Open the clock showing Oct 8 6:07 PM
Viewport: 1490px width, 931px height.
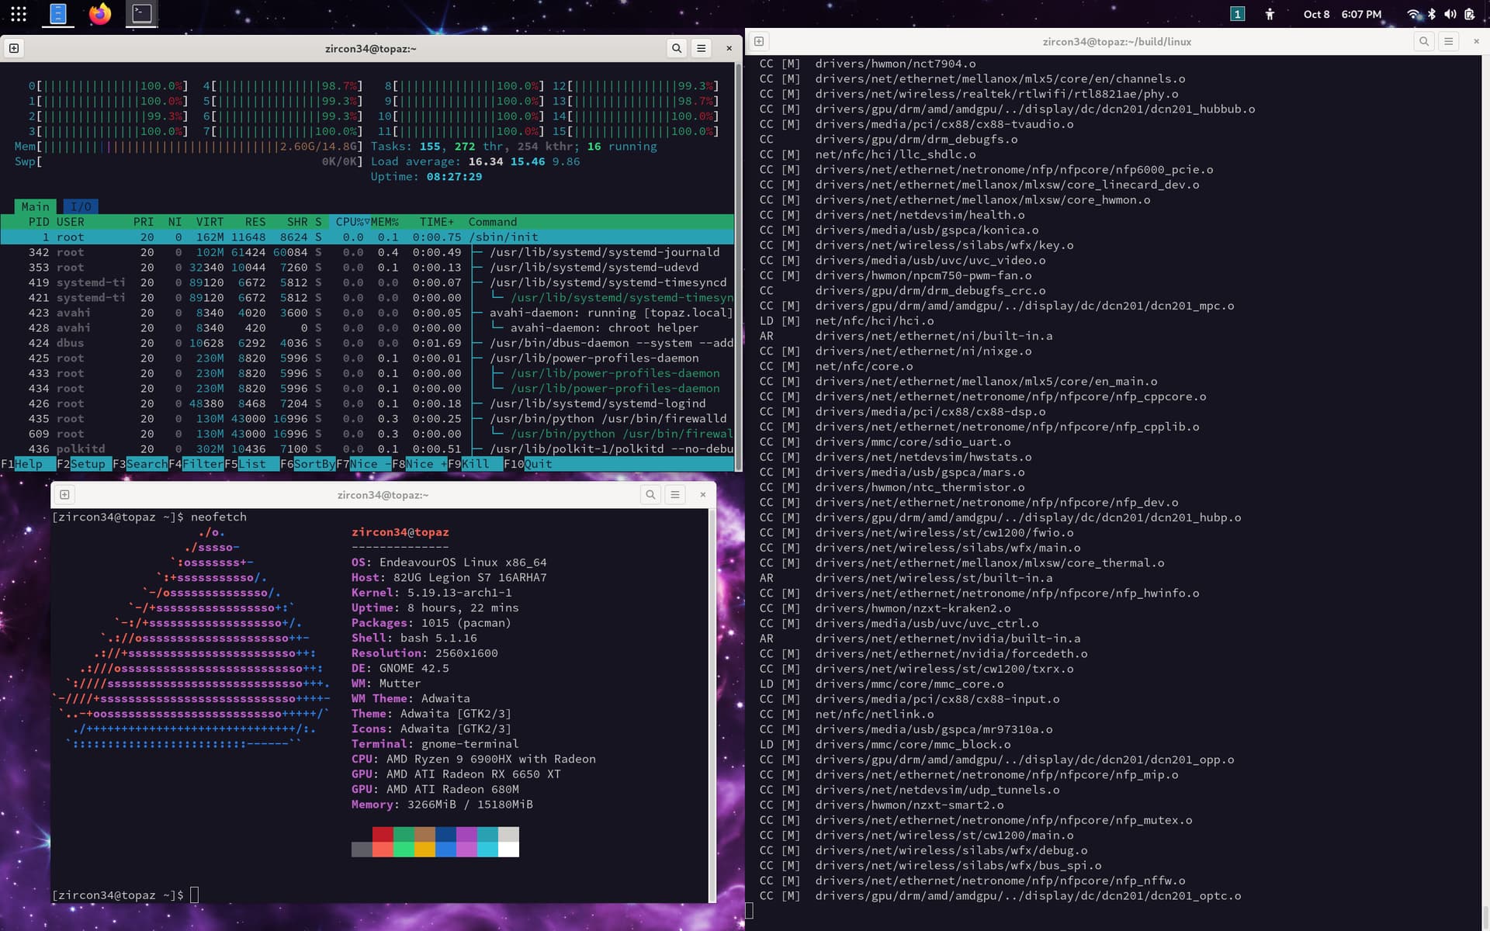tap(1342, 14)
